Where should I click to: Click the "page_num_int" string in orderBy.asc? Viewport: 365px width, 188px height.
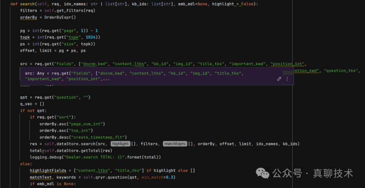(x=87, y=124)
